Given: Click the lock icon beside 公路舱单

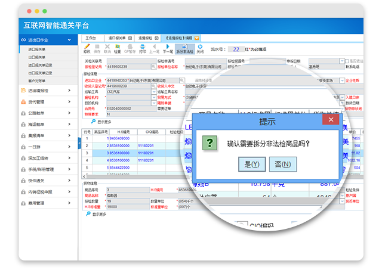Looking at the screenshot, I should (23, 113).
